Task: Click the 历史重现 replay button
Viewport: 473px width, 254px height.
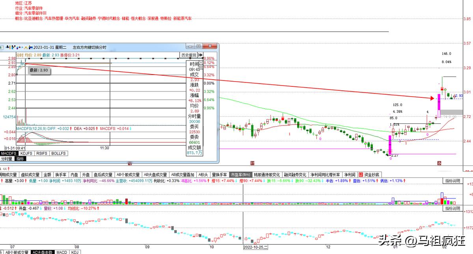Action: point(188,55)
